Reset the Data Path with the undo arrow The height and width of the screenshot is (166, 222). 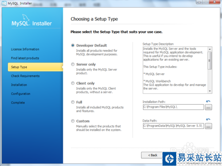[x=208, y=119]
